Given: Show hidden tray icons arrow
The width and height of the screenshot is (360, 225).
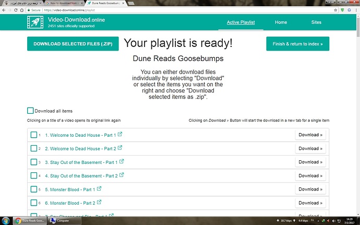Looking at the screenshot, I should click(318, 221).
